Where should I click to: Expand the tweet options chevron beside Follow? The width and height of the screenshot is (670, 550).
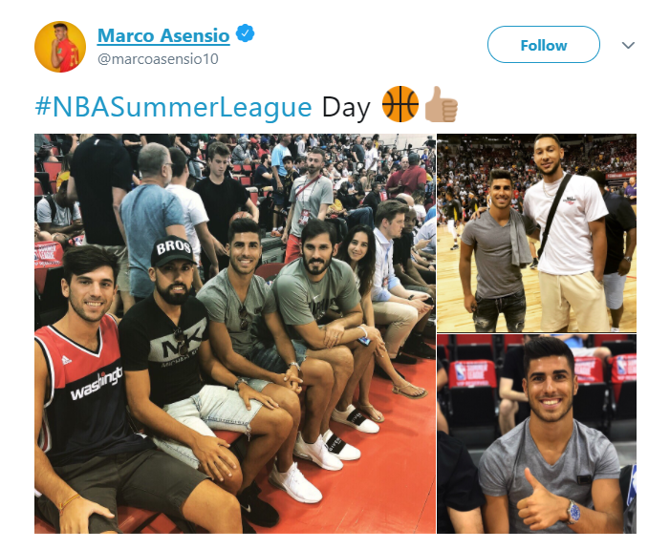click(x=628, y=45)
